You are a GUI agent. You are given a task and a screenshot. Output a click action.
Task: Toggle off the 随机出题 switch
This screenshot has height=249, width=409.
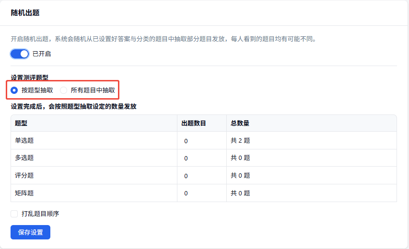pyautogui.click(x=20, y=54)
